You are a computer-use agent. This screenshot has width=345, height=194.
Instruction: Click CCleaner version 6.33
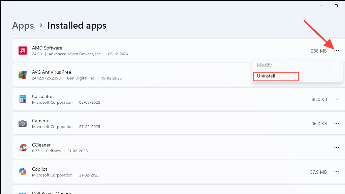point(36,151)
